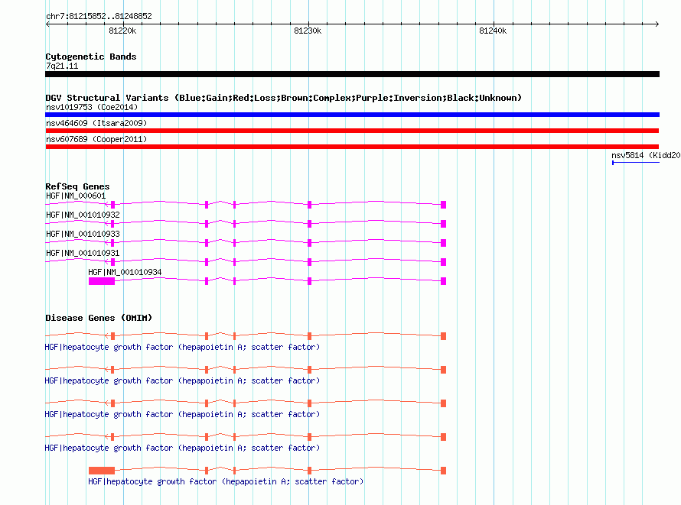Click the HGF|NM_001010933 transcript label
This screenshot has width=681, height=505.
pos(83,234)
